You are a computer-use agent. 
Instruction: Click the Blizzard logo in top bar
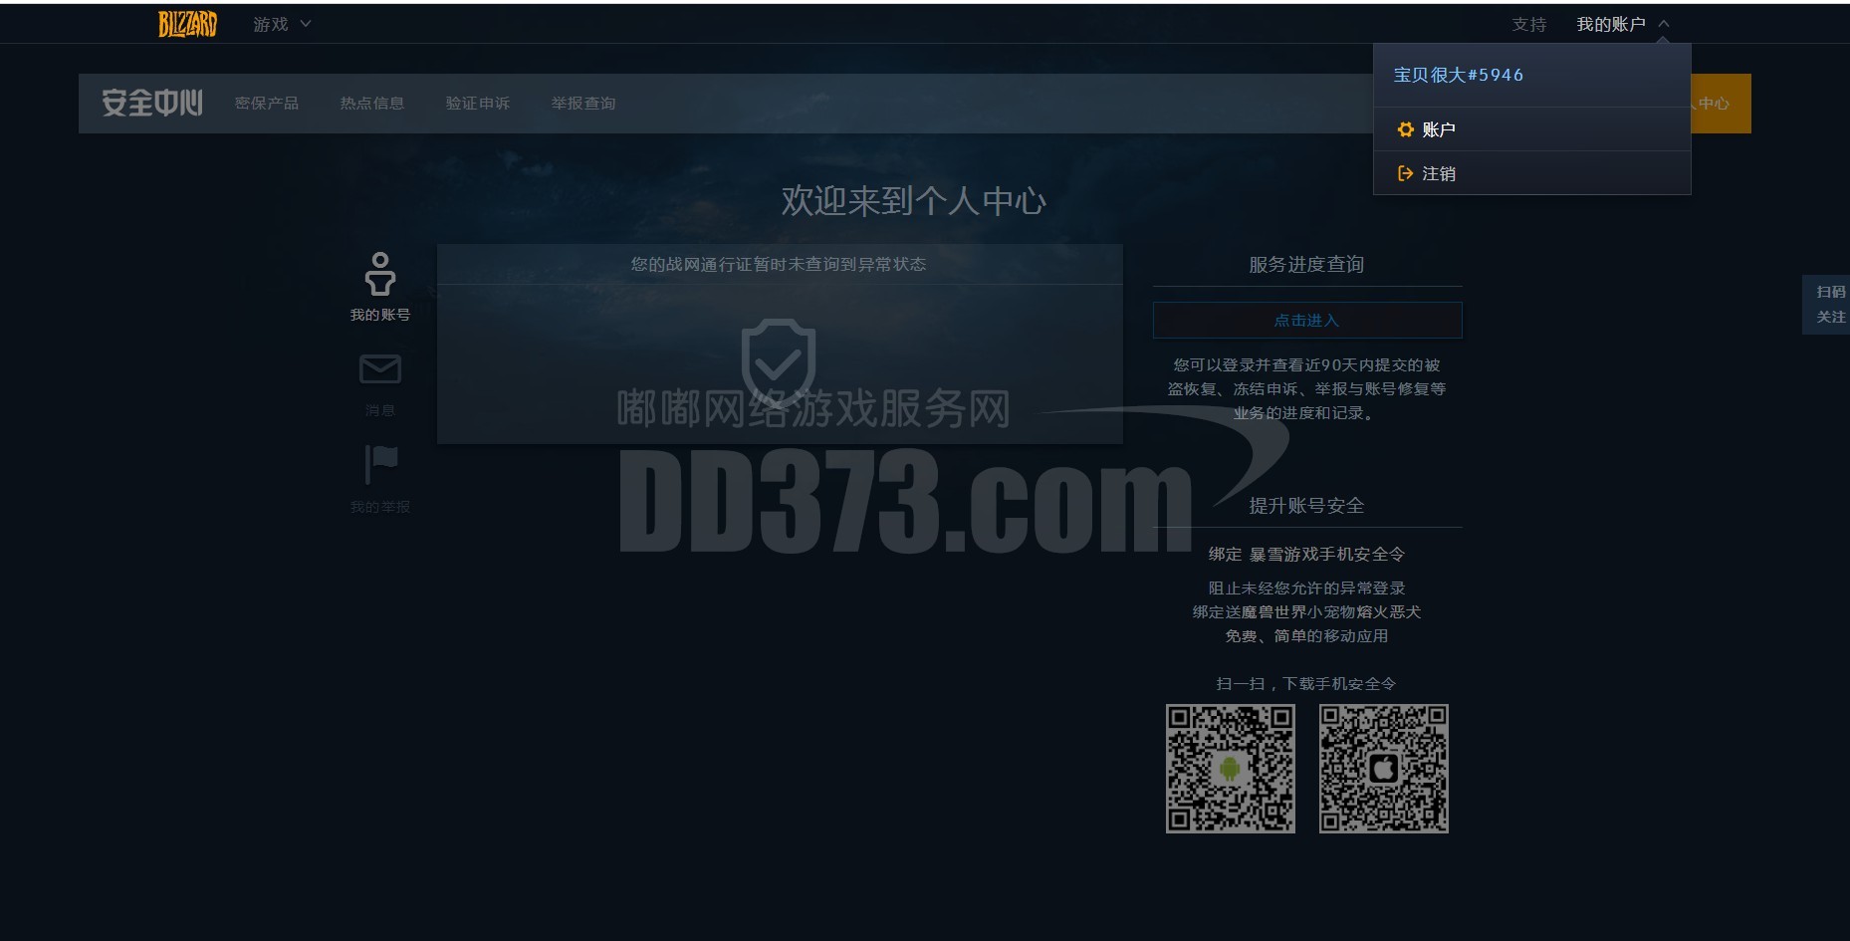[x=185, y=22]
